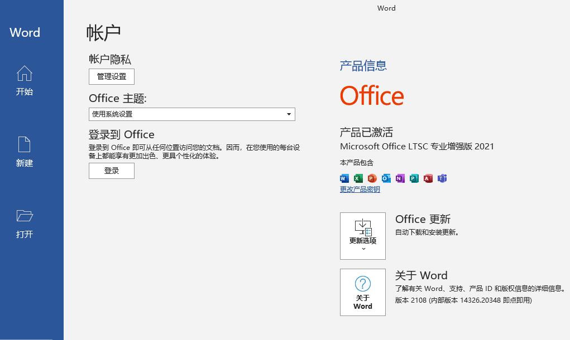Click the 更改产品密钥 link

point(360,190)
